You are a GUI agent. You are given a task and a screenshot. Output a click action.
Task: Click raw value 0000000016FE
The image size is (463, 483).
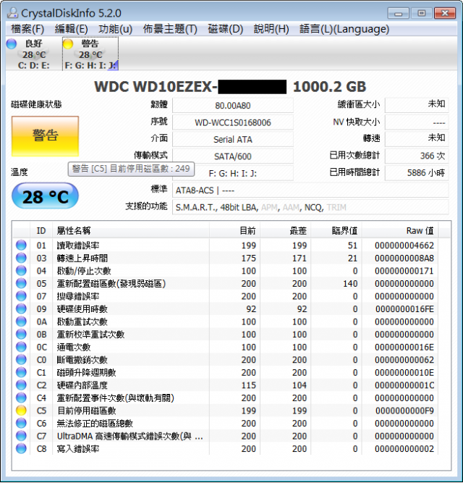pos(404,309)
